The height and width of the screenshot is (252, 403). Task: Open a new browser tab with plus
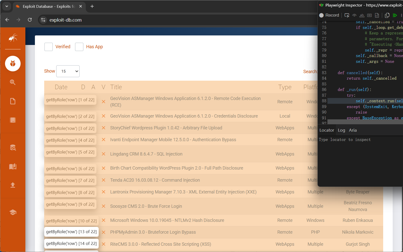pos(92,6)
